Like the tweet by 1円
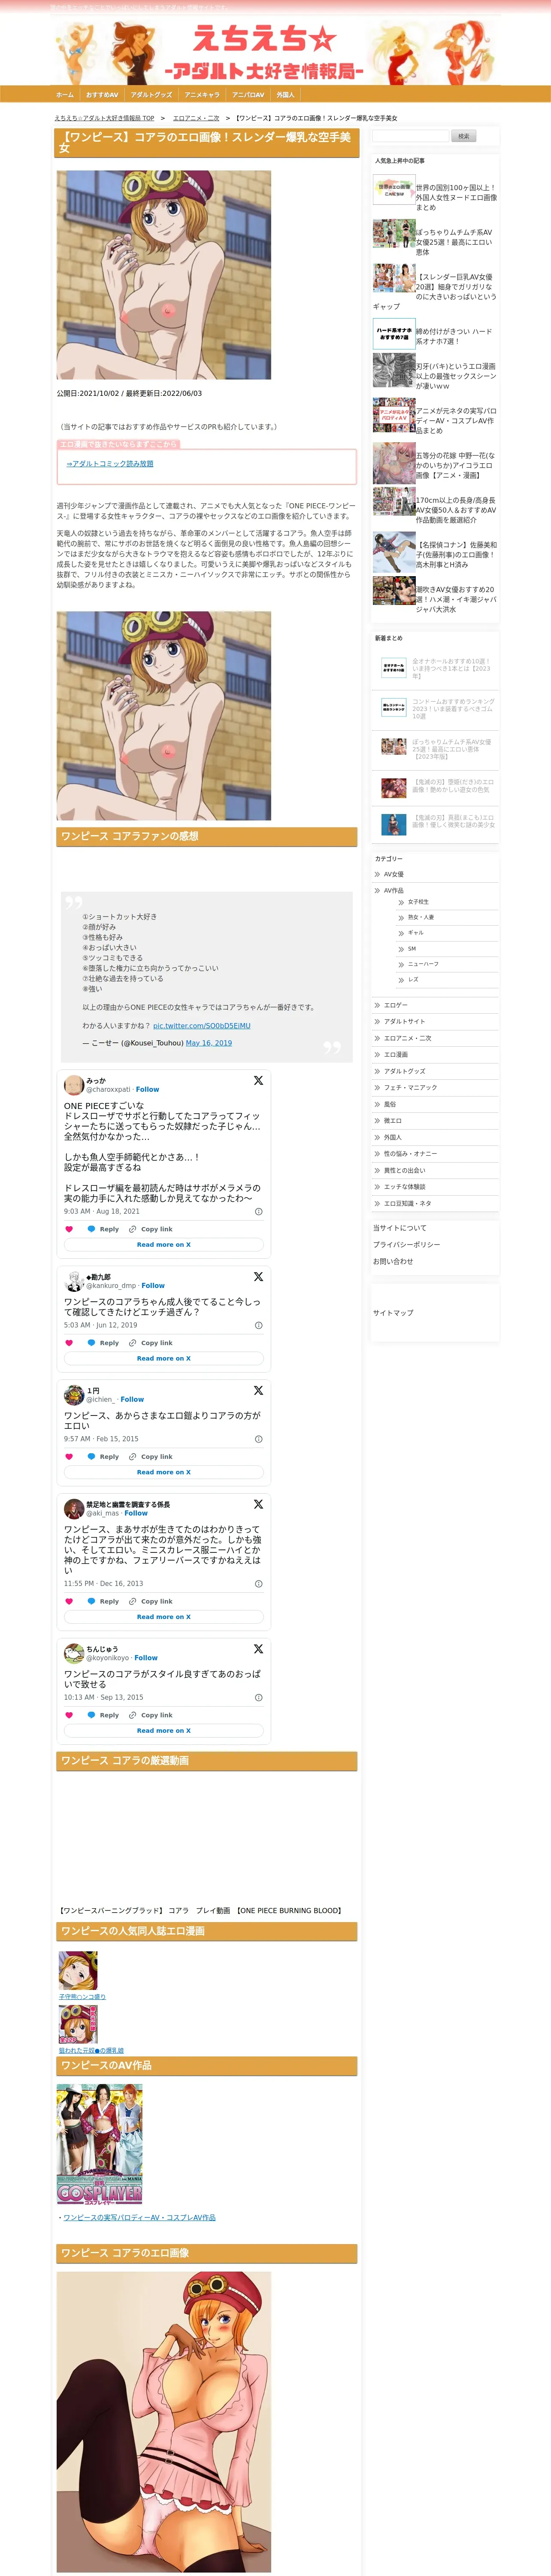This screenshot has width=551, height=2576. tap(69, 1457)
